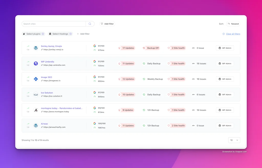Click the Ice Solution site icon
This screenshot has height=168, width=262.
36,94
